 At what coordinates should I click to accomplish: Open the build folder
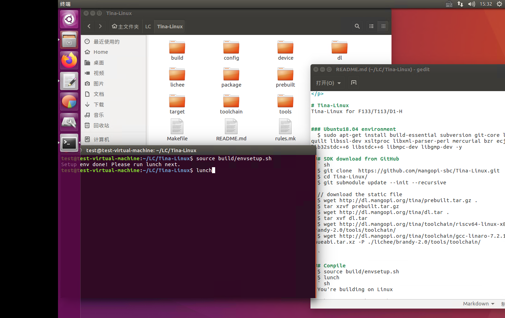(x=177, y=50)
